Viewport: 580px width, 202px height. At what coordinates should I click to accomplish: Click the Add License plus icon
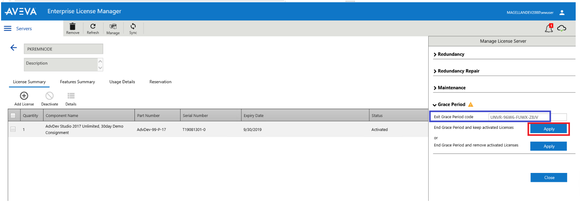(x=24, y=96)
